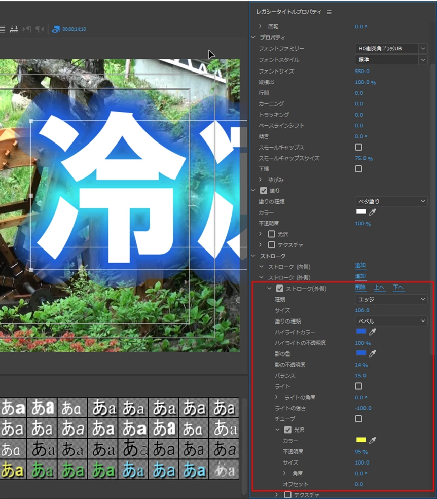Expand the stroke 角度 setting

point(284,473)
